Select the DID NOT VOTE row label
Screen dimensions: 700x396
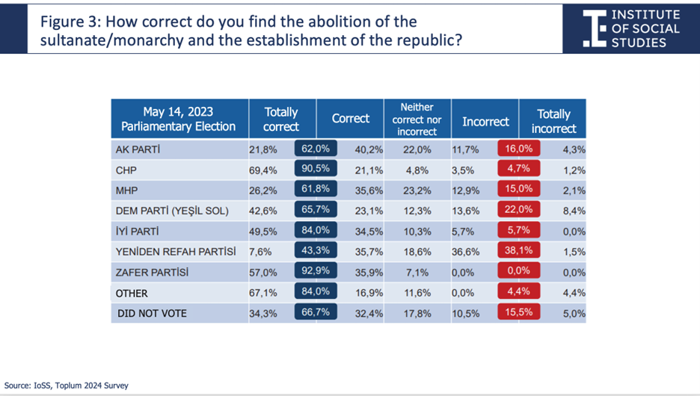pyautogui.click(x=152, y=314)
